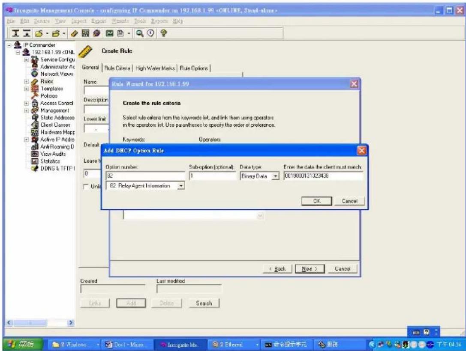Click the Sub-option optional input field
Image resolution: width=466 pixels, height=351 pixels.
tap(213, 175)
